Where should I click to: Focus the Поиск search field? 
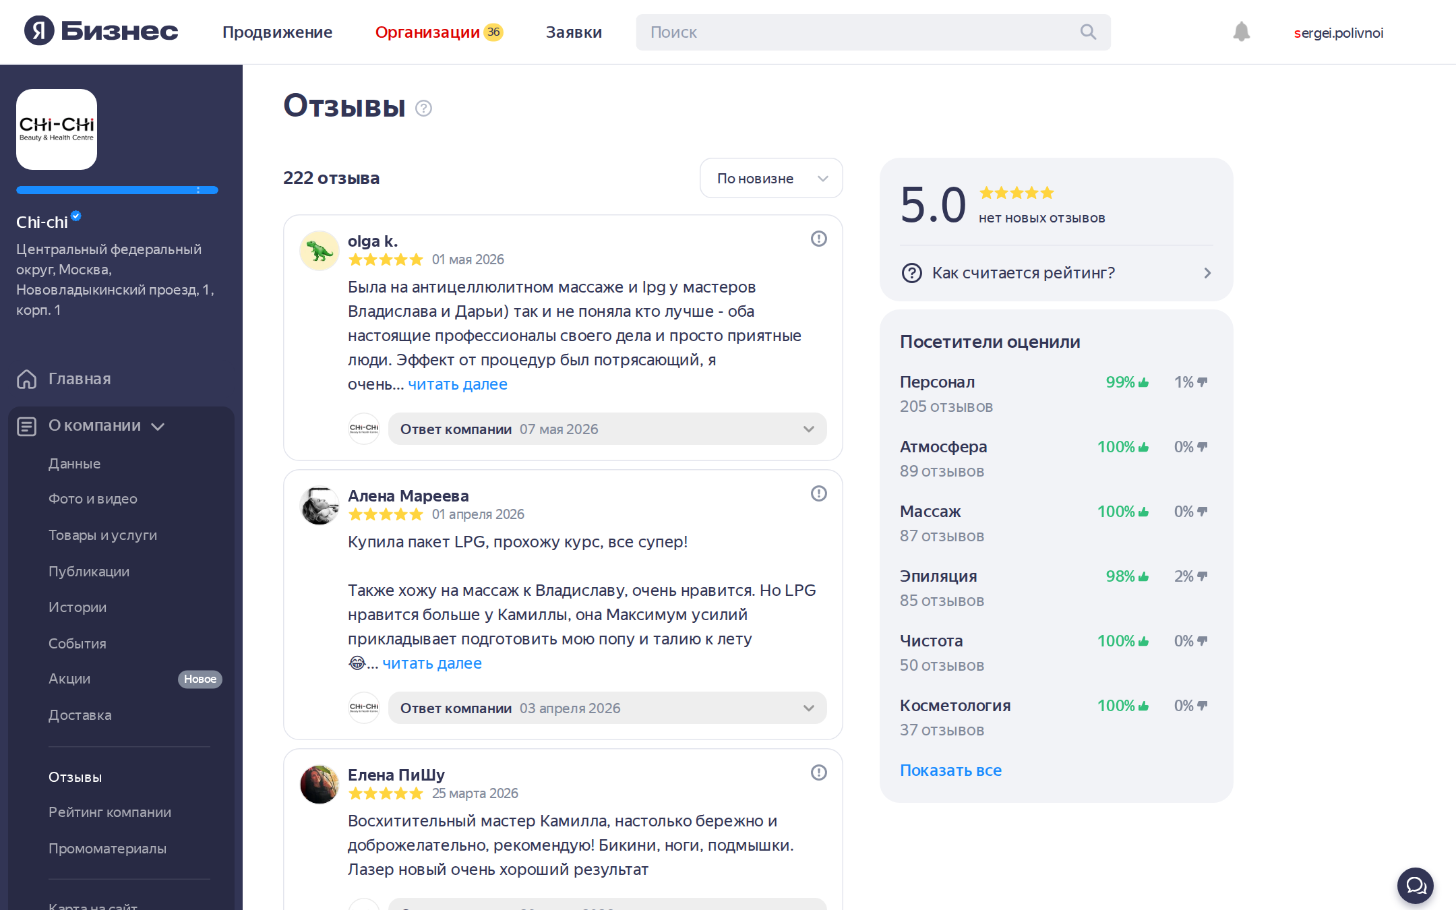(873, 32)
